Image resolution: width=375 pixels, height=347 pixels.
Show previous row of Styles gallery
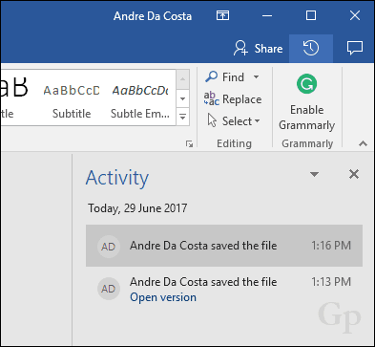coord(182,79)
